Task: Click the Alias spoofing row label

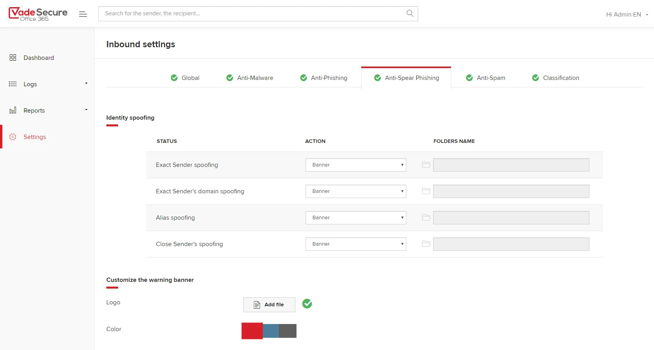Action: (175, 217)
